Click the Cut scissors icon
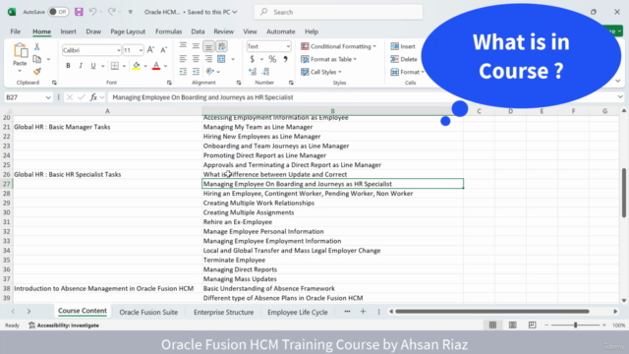This screenshot has width=629, height=354. coord(37,46)
